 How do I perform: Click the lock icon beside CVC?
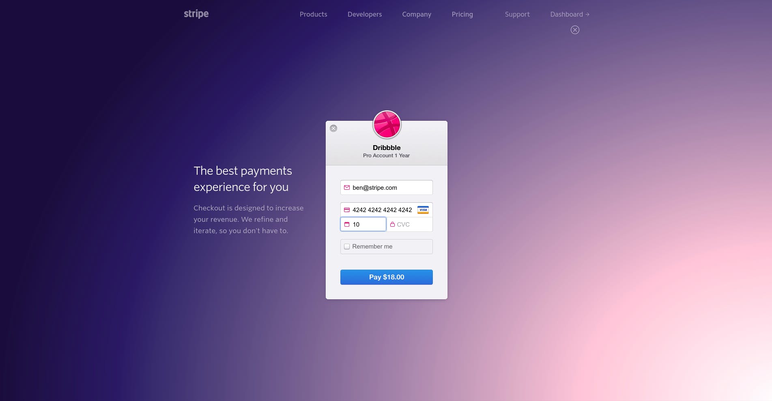coord(392,224)
